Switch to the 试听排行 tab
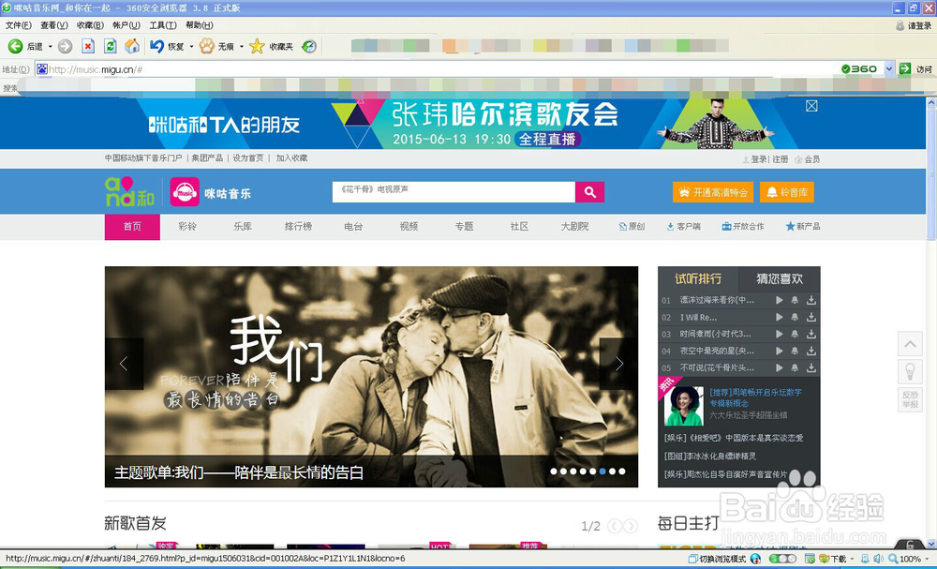Image resolution: width=937 pixels, height=569 pixels. (698, 278)
